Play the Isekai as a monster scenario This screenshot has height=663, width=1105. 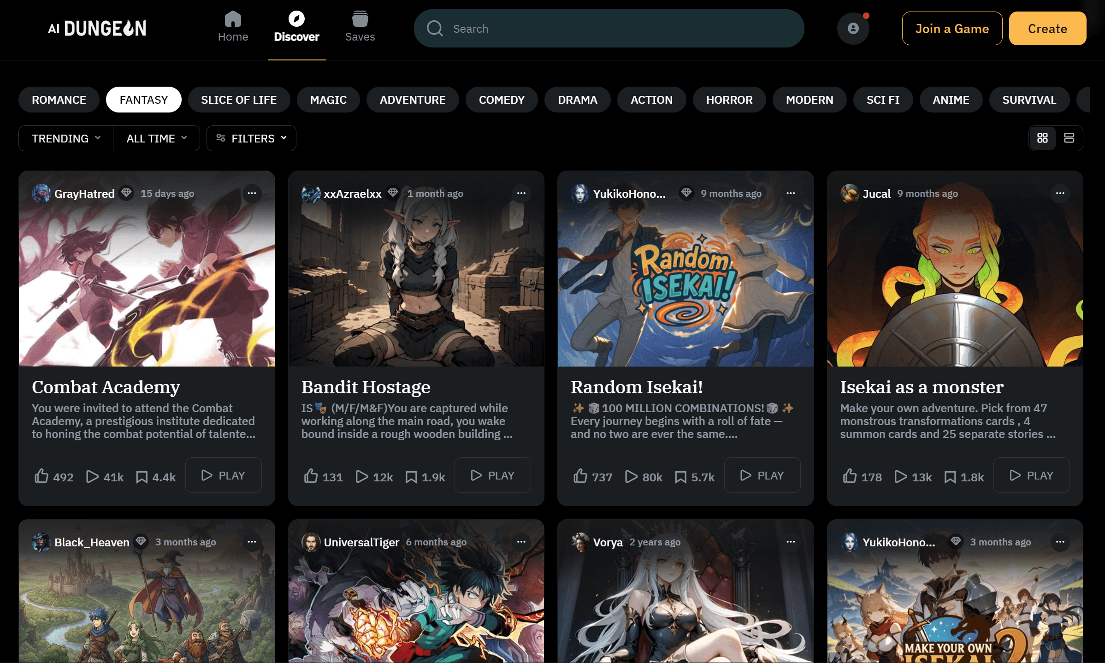click(x=1032, y=475)
